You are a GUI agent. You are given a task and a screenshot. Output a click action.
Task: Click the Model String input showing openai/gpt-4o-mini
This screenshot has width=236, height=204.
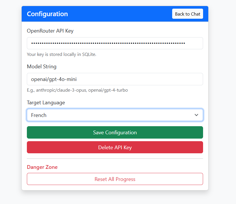(115, 79)
